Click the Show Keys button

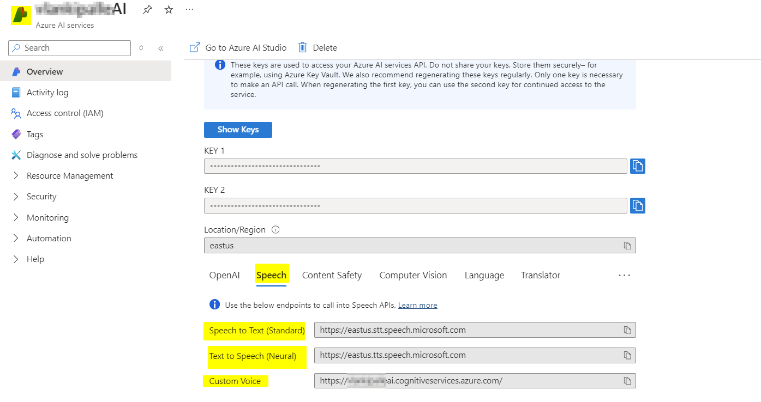point(238,130)
